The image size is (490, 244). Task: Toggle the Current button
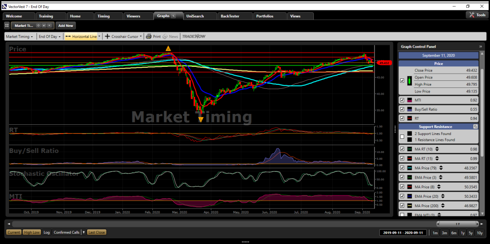pyautogui.click(x=14, y=232)
